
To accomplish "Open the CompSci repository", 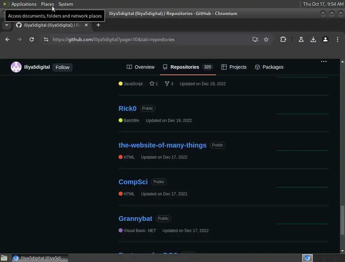I will [x=133, y=182].
